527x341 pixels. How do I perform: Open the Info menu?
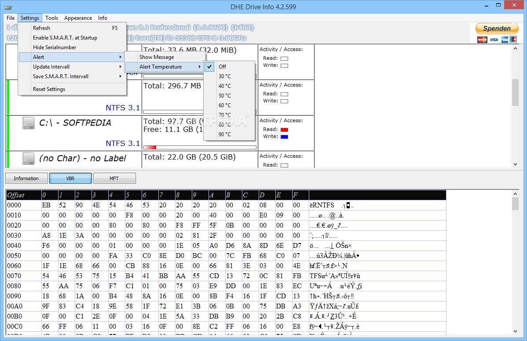[x=102, y=18]
